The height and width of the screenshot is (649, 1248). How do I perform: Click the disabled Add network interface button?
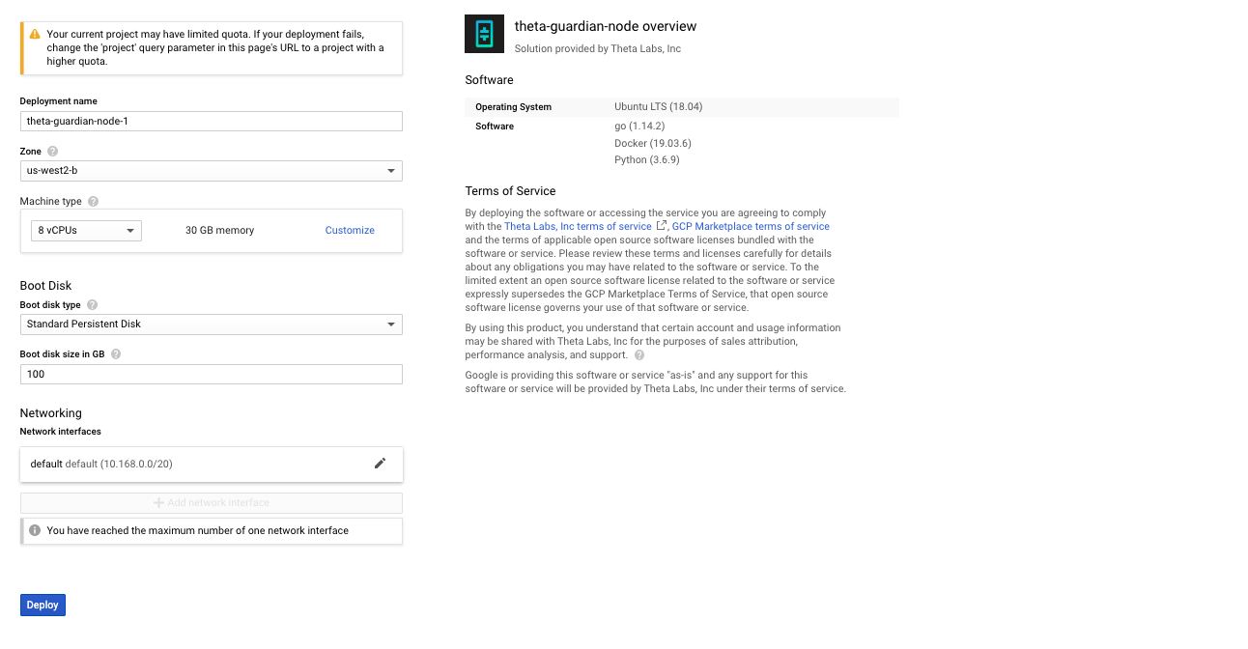(x=211, y=502)
